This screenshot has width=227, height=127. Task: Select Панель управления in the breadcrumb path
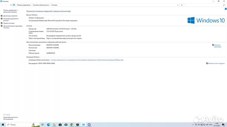tap(24, 5)
